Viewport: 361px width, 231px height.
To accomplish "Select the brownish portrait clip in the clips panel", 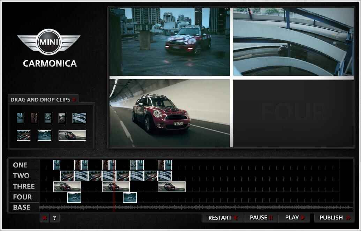I will (34, 118).
